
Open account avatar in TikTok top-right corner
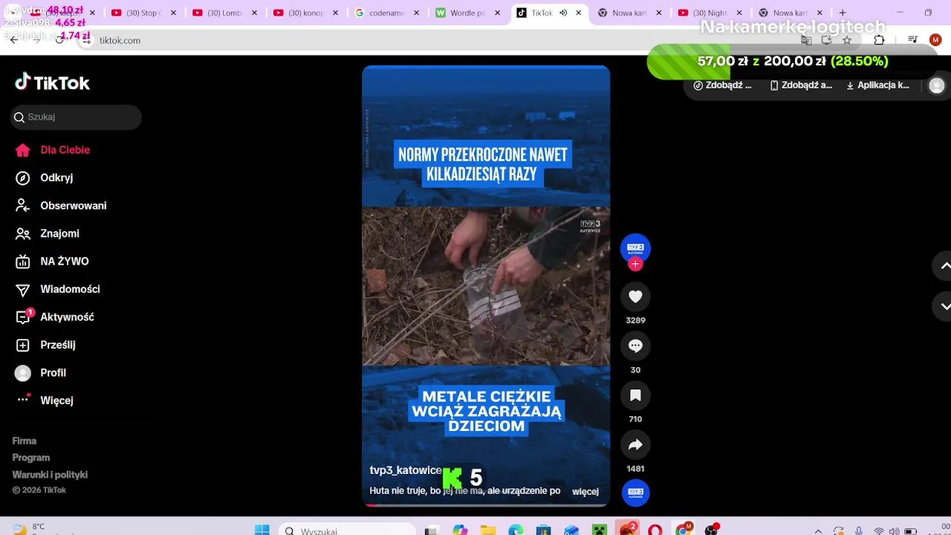coord(937,85)
